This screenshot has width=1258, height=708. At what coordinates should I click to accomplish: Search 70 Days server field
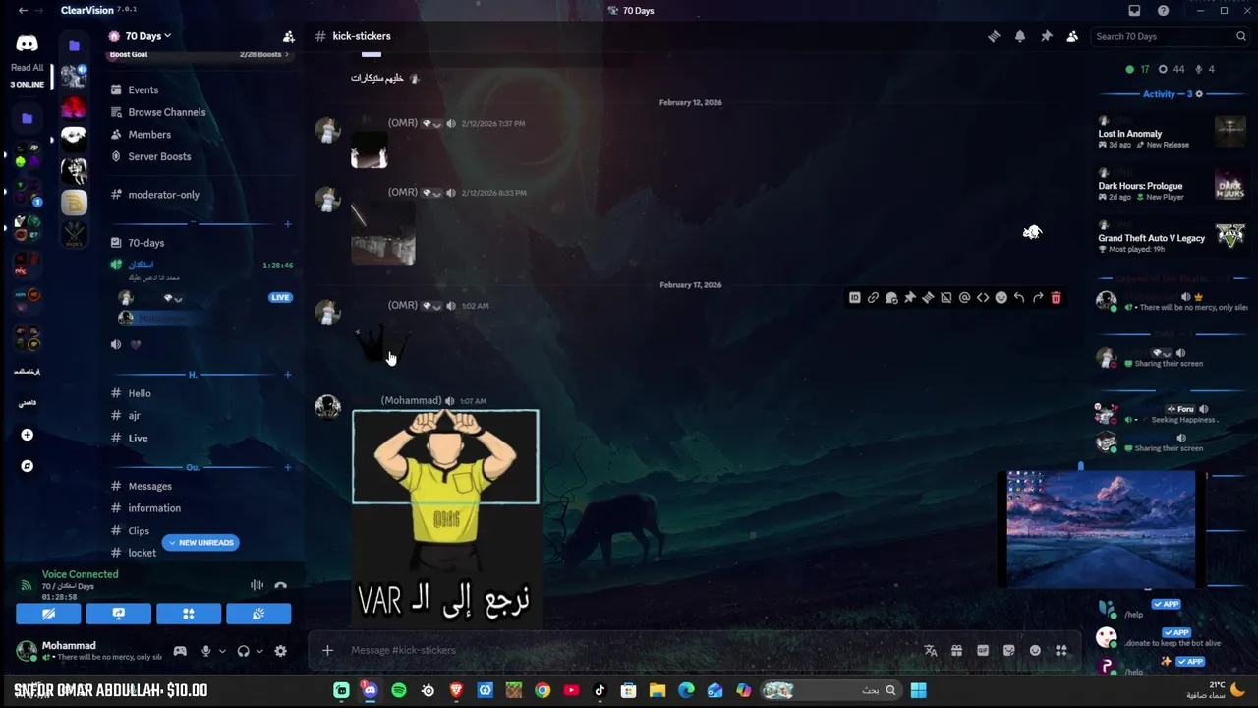(1170, 36)
